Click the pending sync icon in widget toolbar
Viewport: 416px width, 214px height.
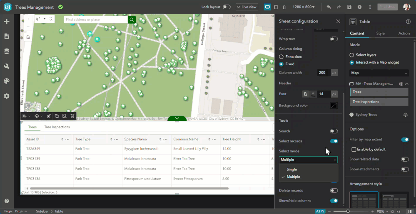[x=64, y=116]
